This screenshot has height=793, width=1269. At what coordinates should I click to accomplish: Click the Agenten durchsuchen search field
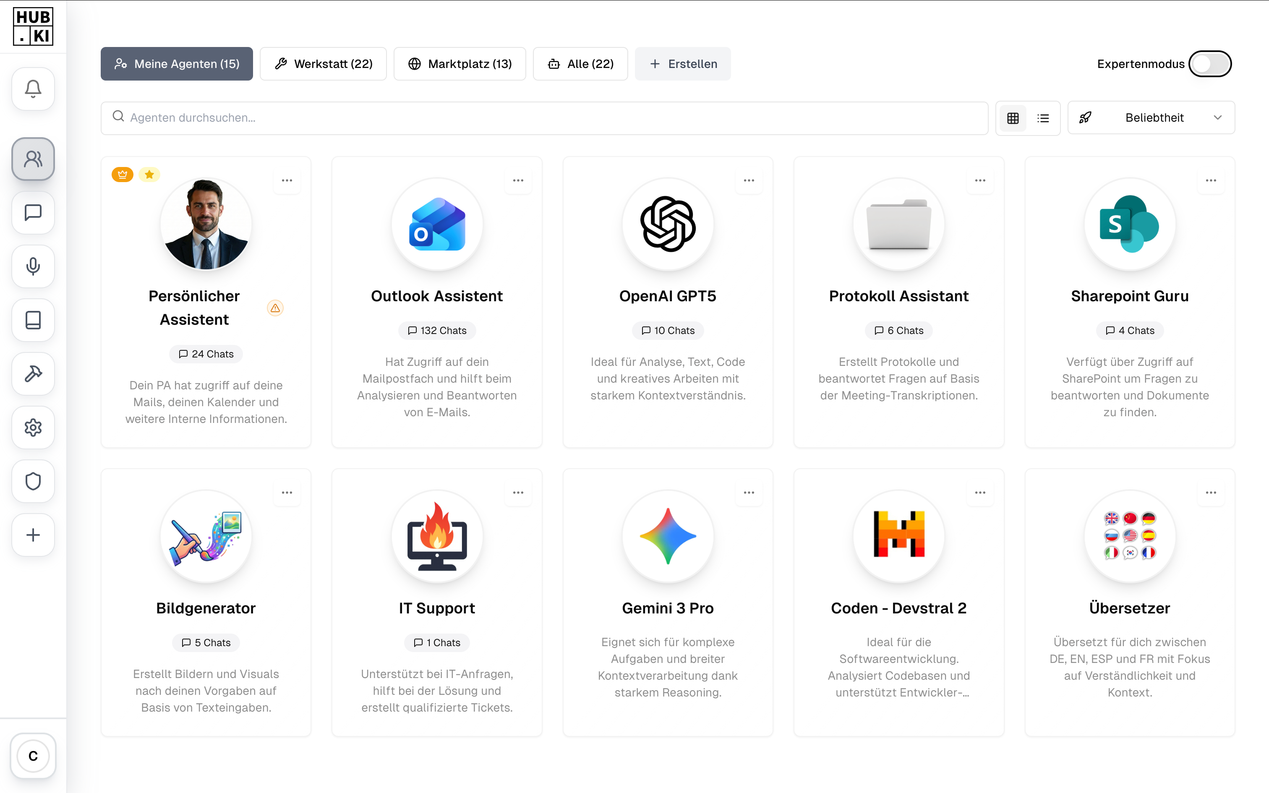click(546, 117)
